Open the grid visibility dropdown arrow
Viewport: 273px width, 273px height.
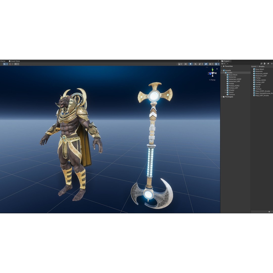[18, 64]
